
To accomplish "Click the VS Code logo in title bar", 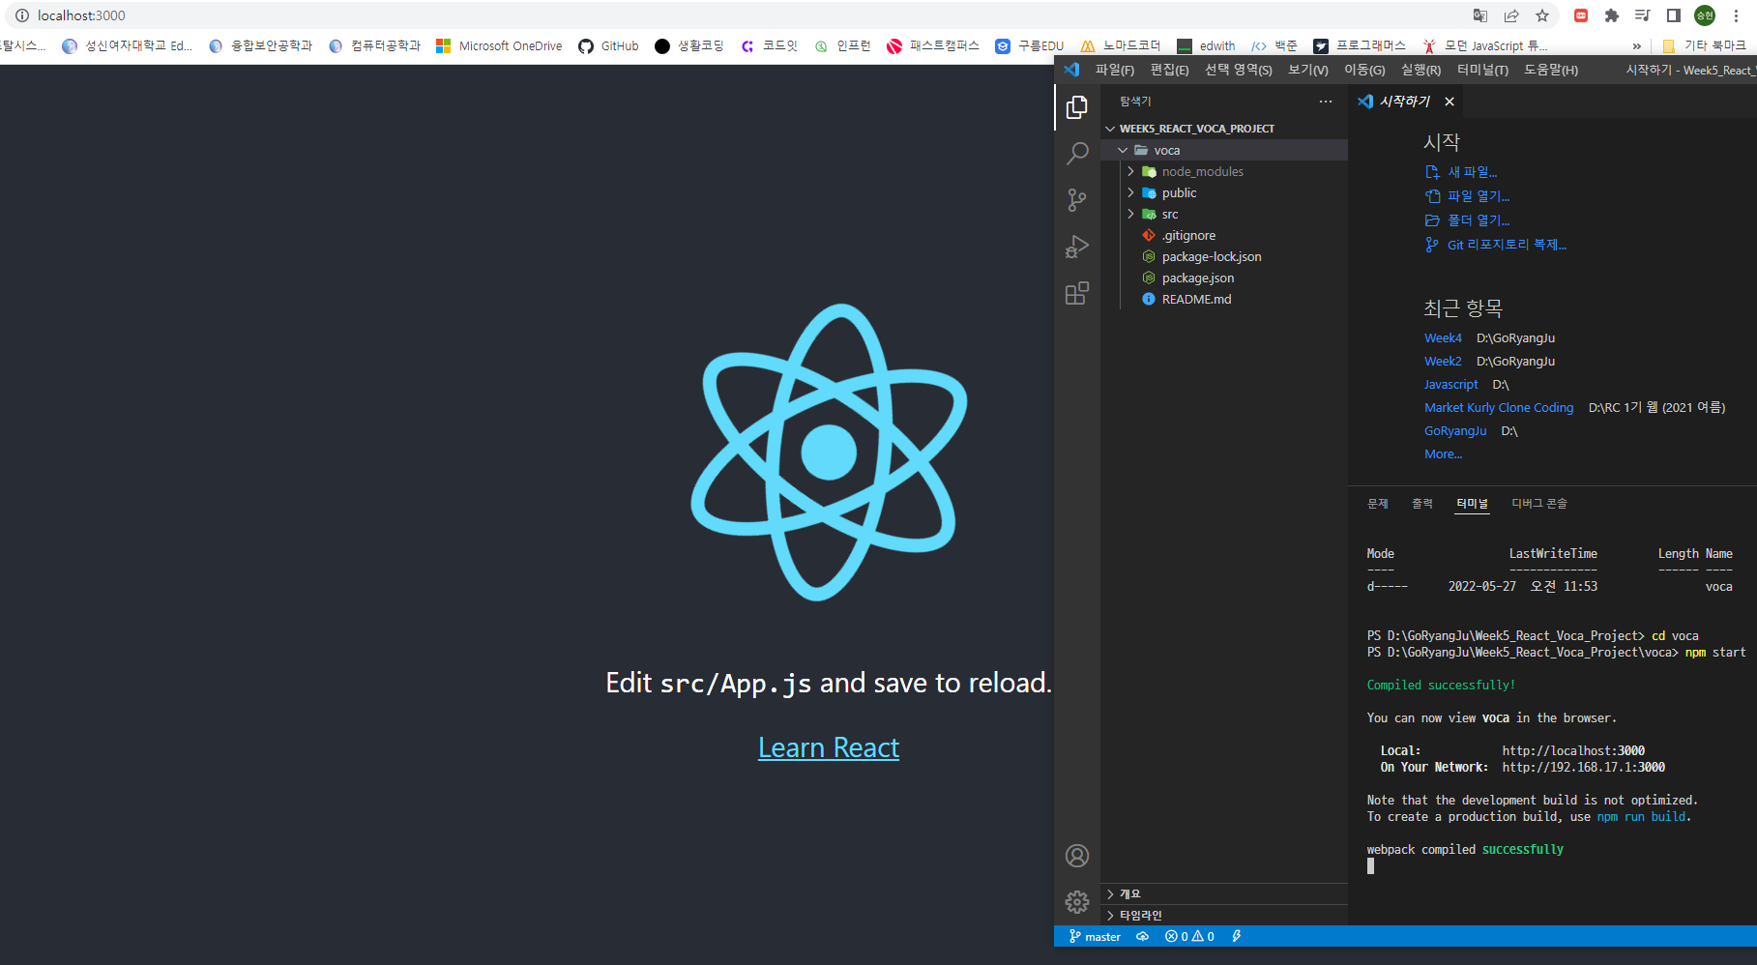I will coord(1071,70).
